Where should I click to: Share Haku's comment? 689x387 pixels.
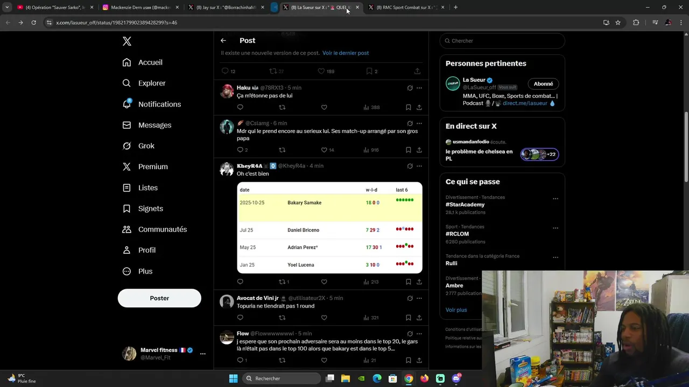[x=419, y=107]
